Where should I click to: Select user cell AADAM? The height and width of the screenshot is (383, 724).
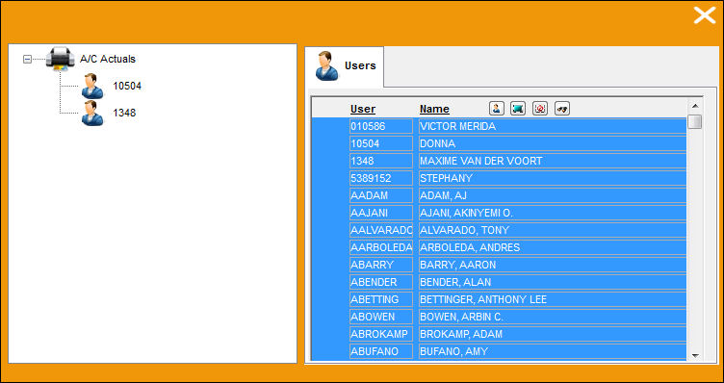point(381,195)
